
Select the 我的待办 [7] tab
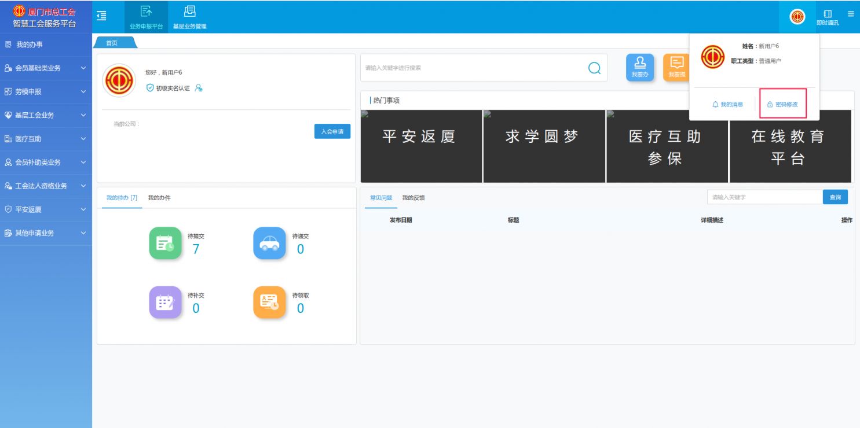pos(122,198)
